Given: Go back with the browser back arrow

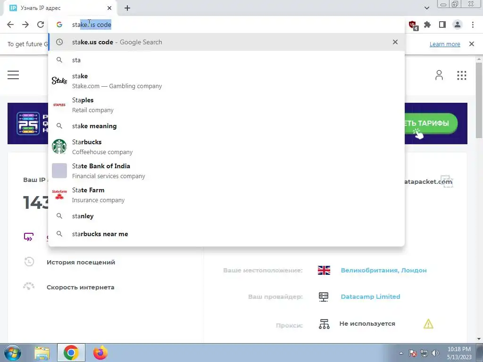Looking at the screenshot, I should pyautogui.click(x=10, y=25).
